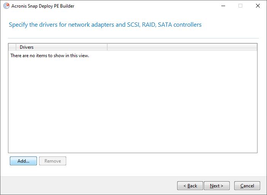
Task: Sort by the Drivers column header
Action: [61, 47]
